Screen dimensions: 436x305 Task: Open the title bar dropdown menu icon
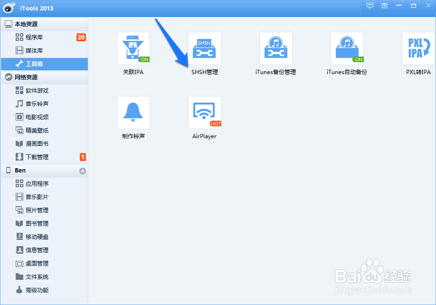click(x=384, y=6)
